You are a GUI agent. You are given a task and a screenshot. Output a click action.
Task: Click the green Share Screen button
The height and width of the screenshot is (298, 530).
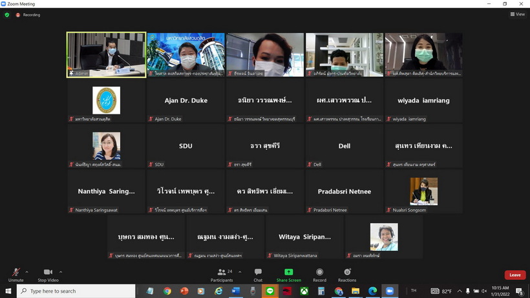(289, 275)
